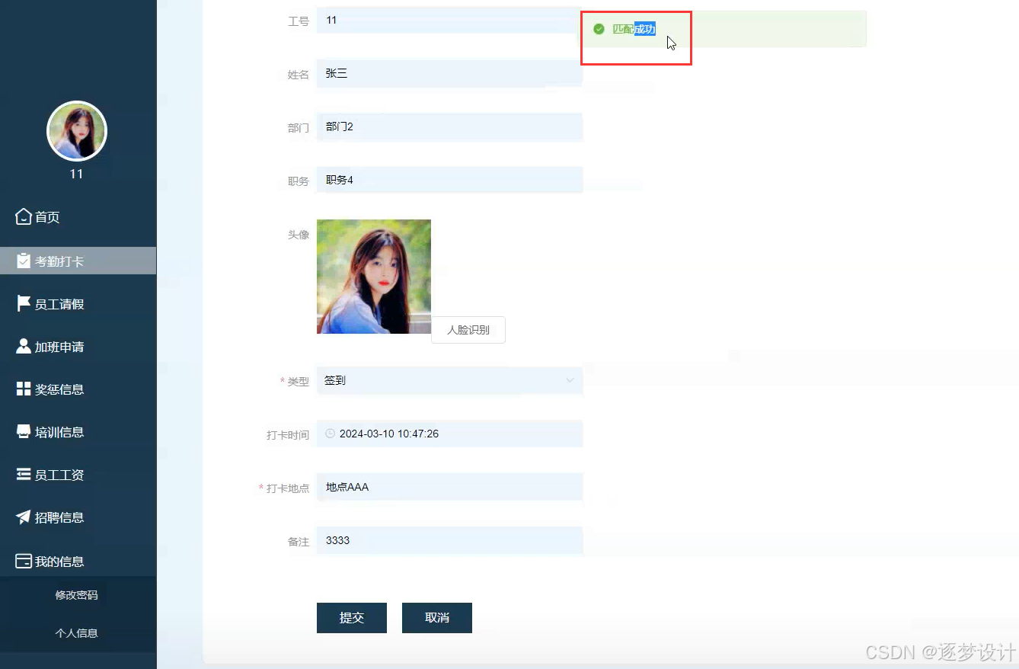This screenshot has height=669, width=1019.
Task: Click the home icon beside 首页
Action: (x=24, y=217)
